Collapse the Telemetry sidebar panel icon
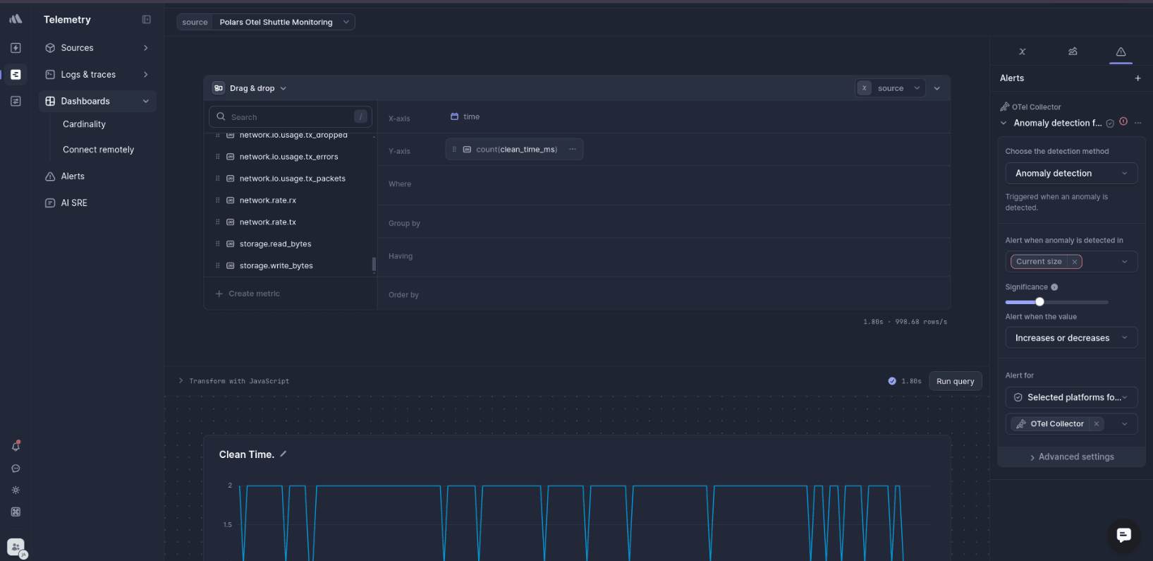The height and width of the screenshot is (561, 1153). (x=146, y=20)
